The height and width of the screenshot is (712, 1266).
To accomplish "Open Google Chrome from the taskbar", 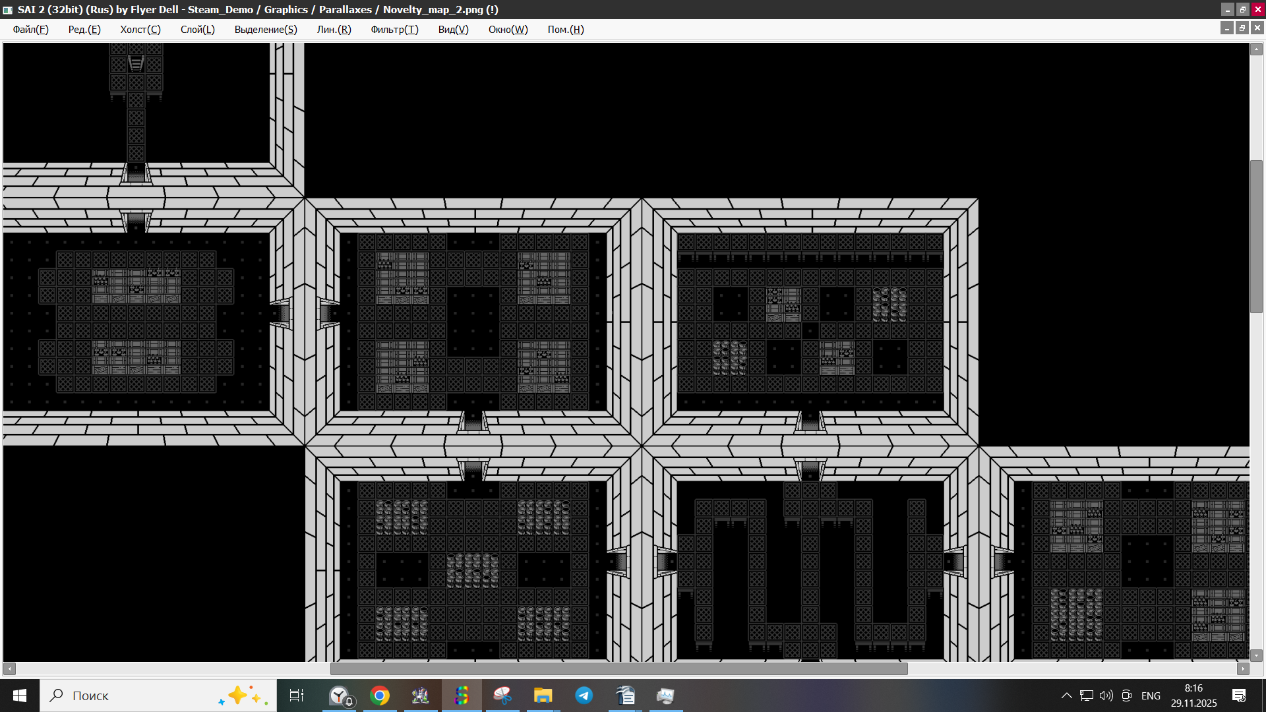I will (380, 696).
